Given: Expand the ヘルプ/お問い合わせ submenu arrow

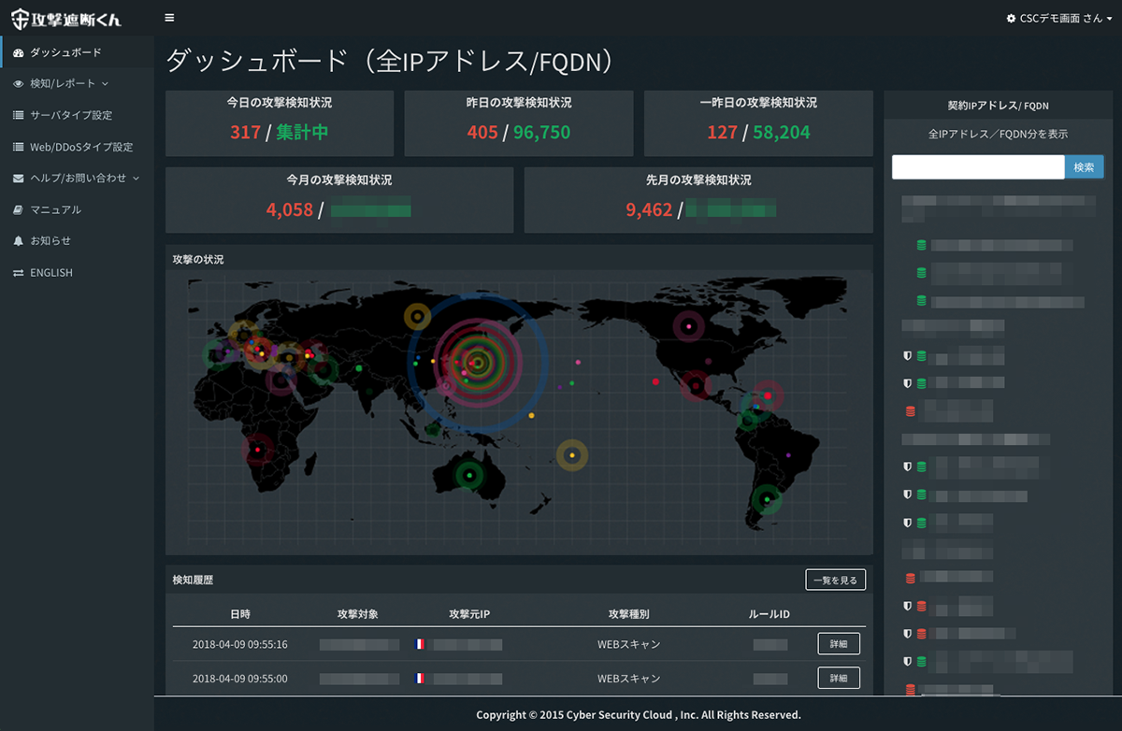Looking at the screenshot, I should pos(136,179).
